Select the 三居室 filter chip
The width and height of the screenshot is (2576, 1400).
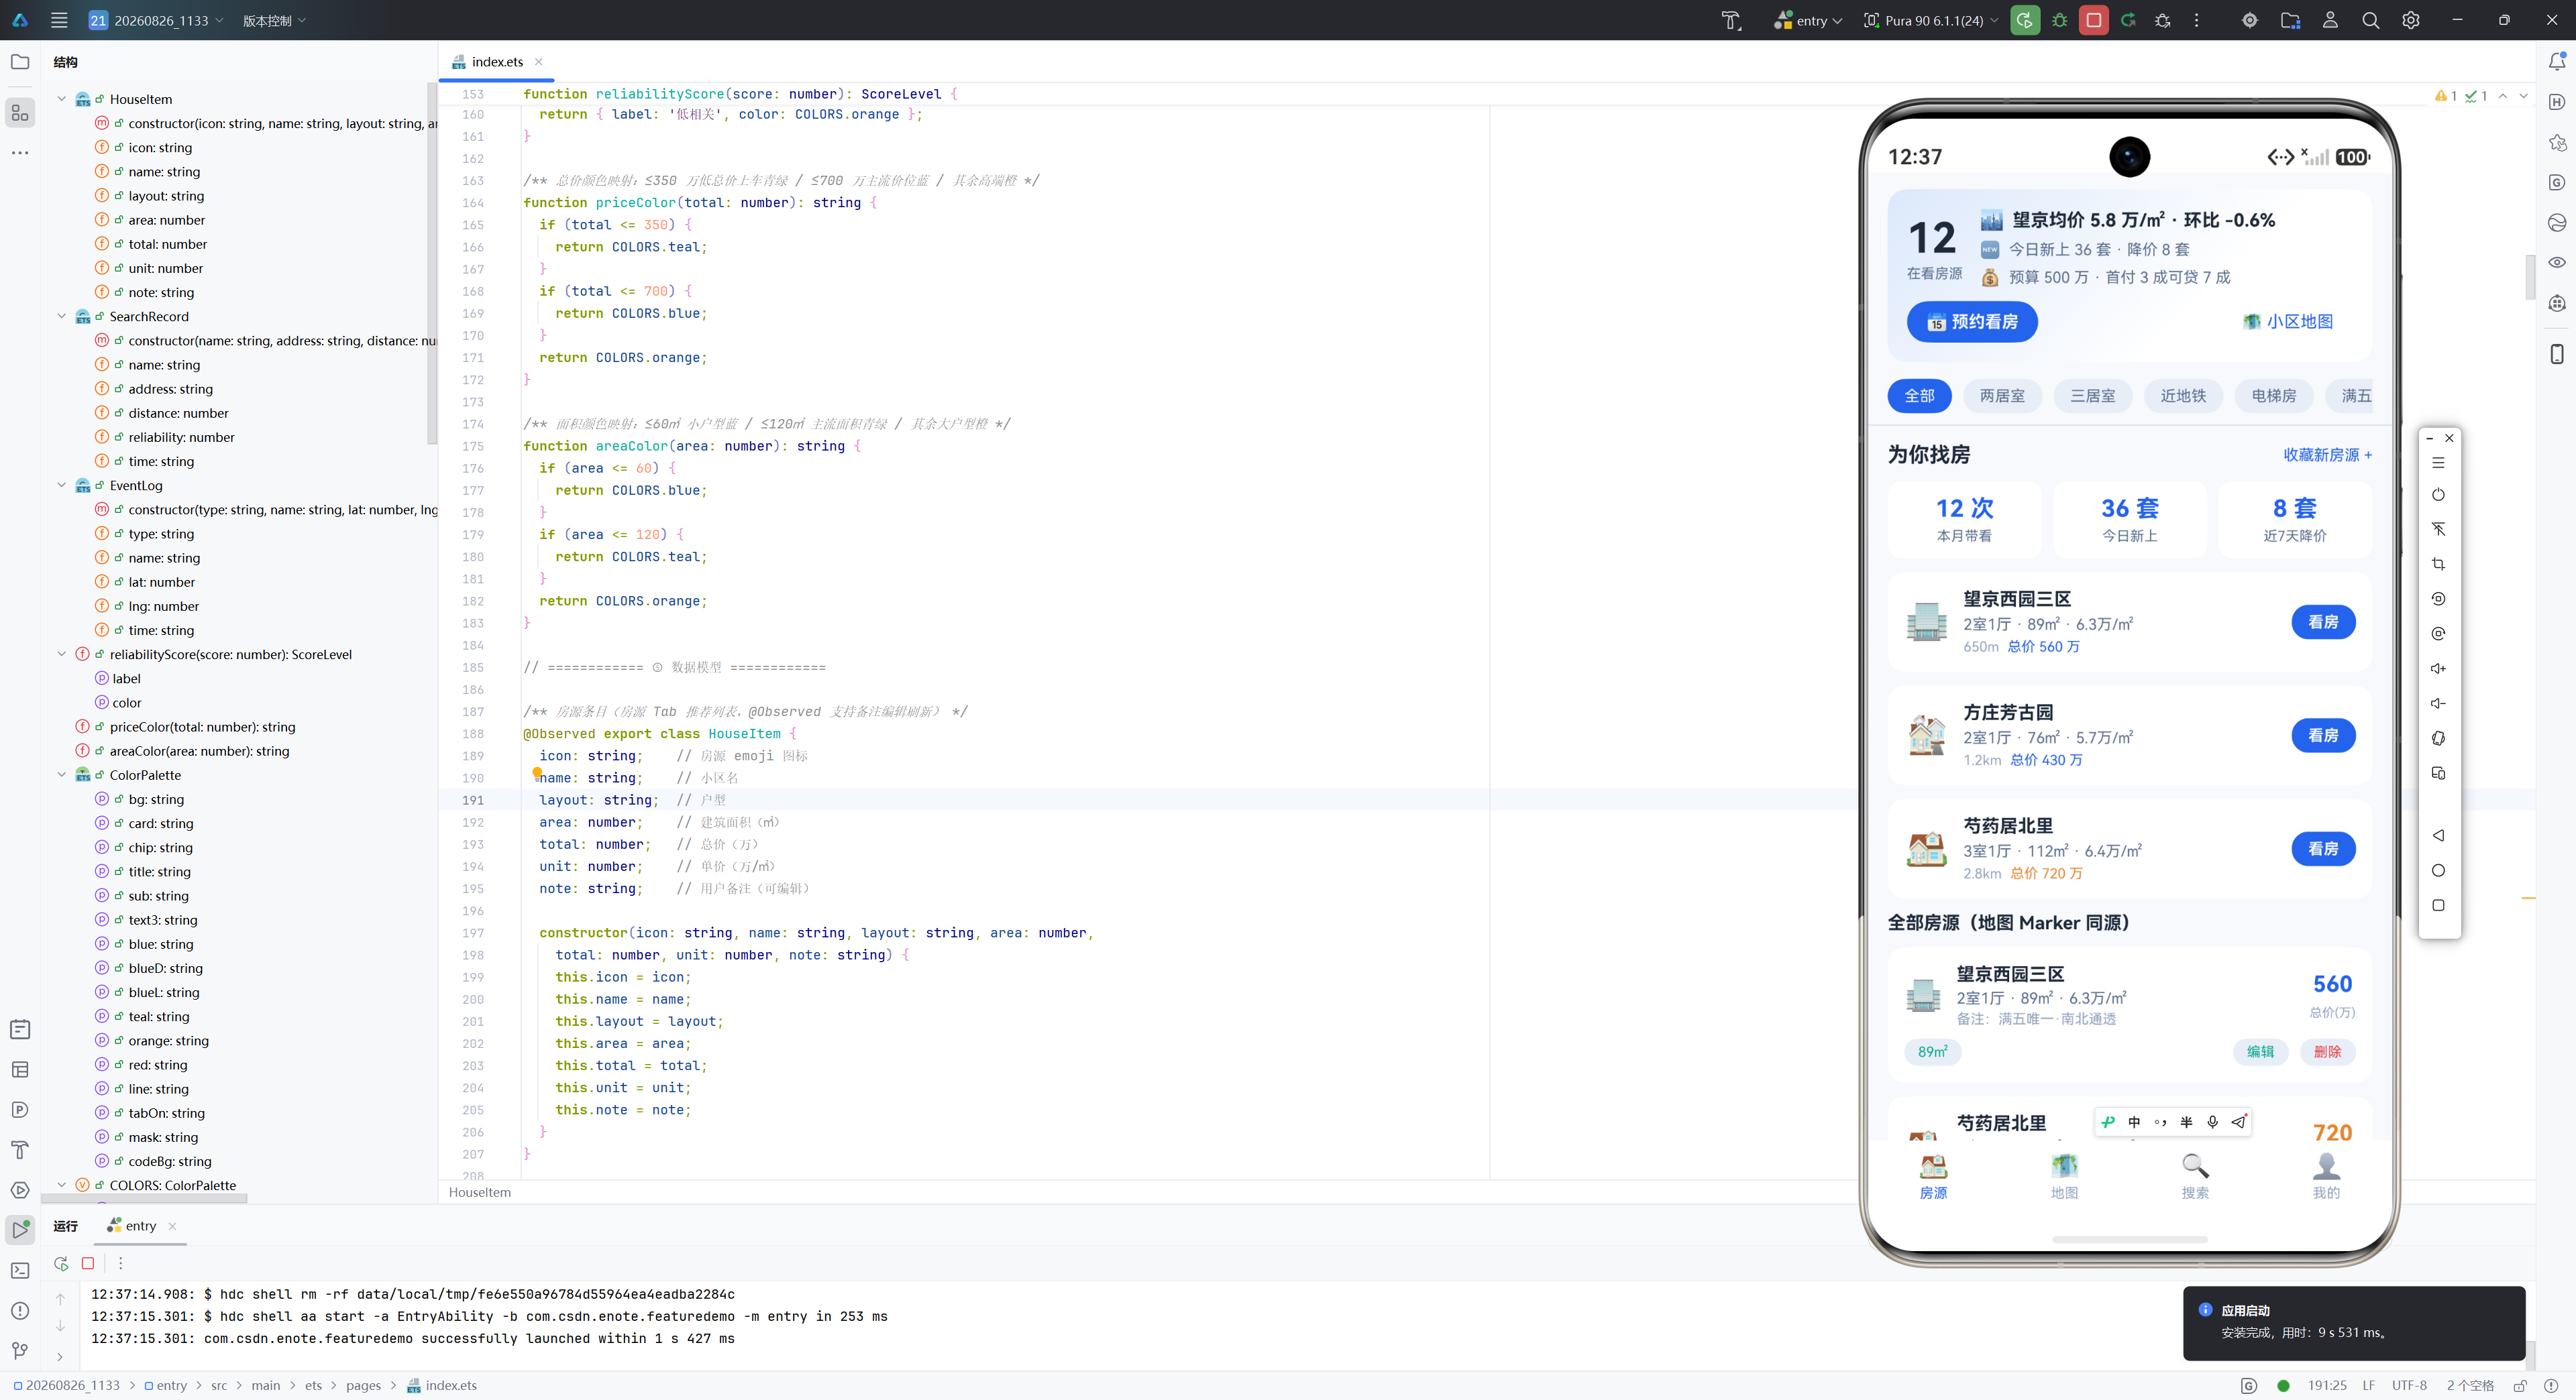(2093, 396)
